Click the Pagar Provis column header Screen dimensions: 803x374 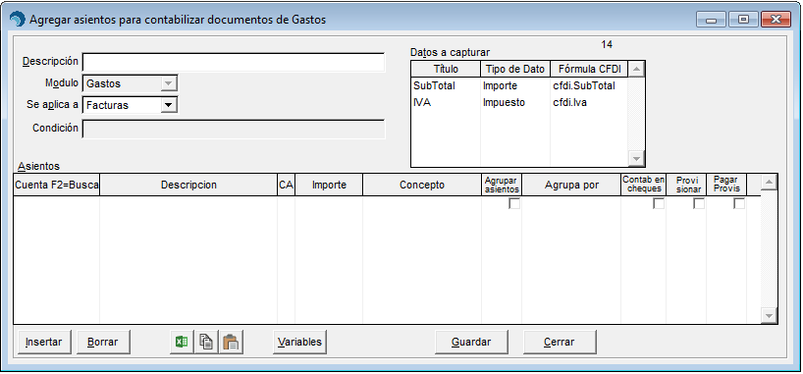[726, 185]
